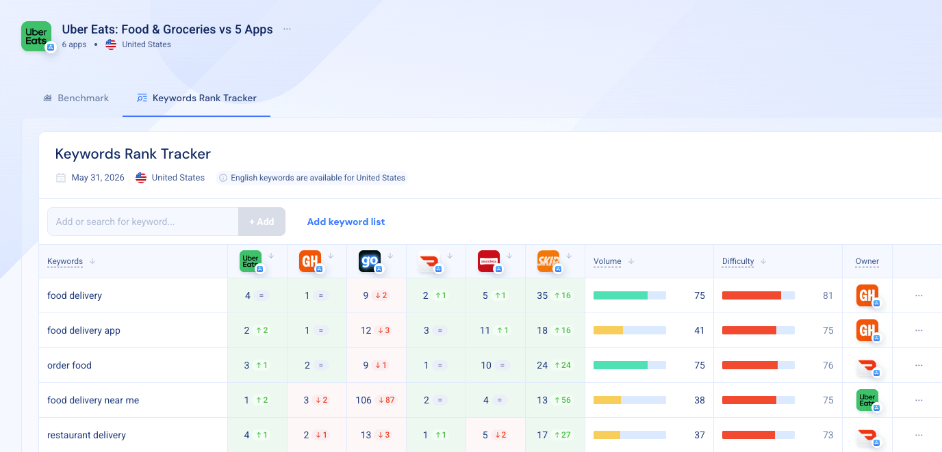Click the blue go app column icon

[x=370, y=261]
